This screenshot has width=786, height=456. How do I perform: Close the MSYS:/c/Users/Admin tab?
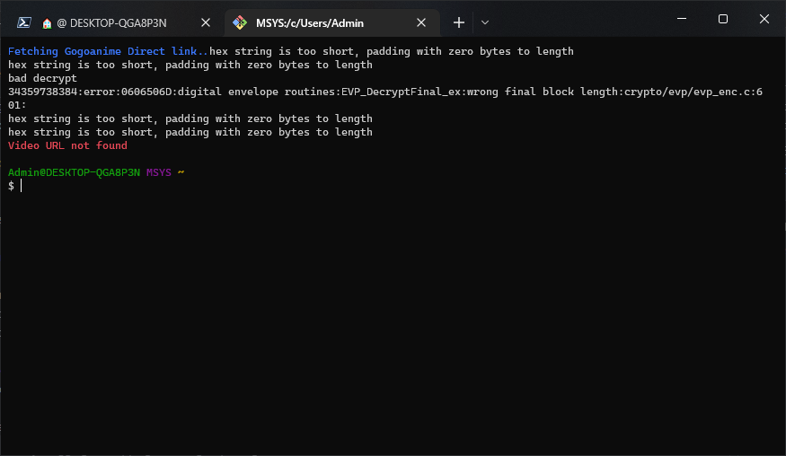421,22
